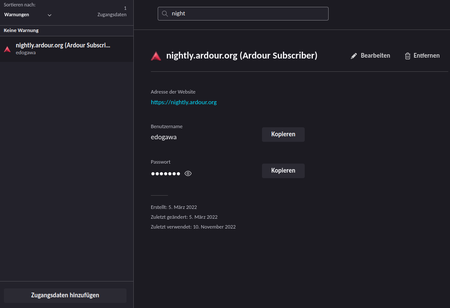Click the trash can icon beside Entfernen
Viewport: 450px width, 308px height.
[x=408, y=56]
